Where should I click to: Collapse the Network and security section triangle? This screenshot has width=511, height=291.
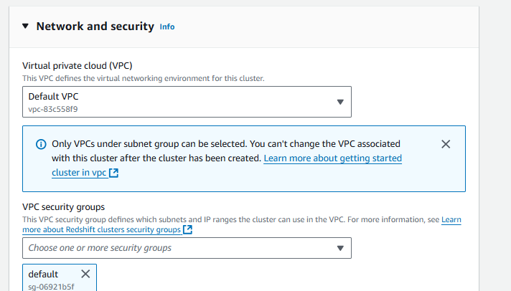[26, 27]
